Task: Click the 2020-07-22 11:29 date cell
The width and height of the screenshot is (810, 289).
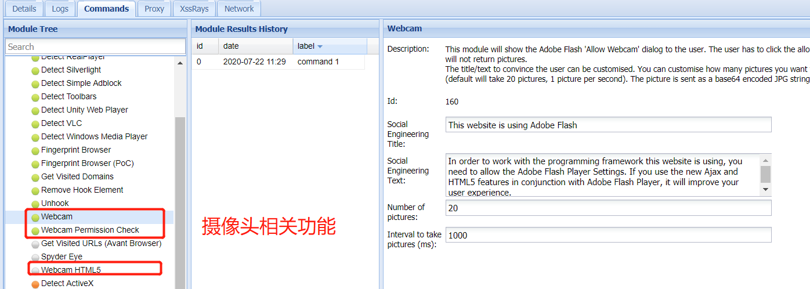Action: tap(254, 62)
